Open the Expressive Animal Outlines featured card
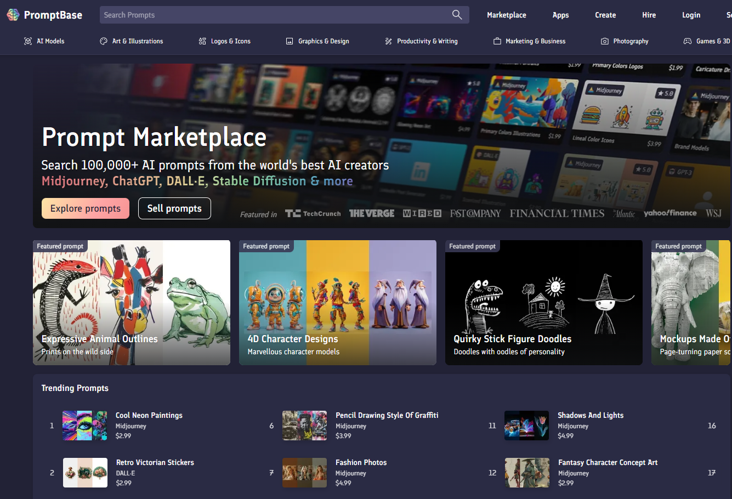Screen dimensions: 732x499 click(132, 303)
